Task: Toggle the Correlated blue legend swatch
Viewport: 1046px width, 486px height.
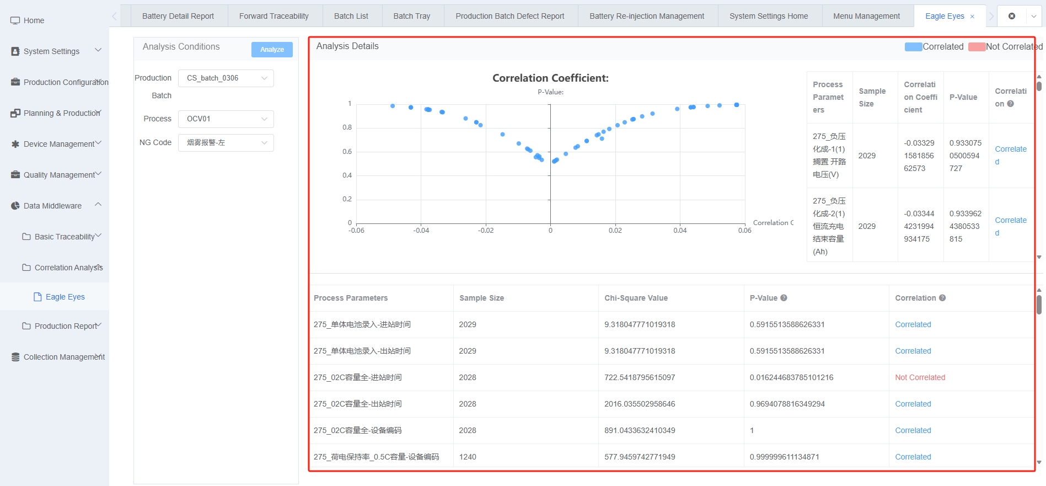Action: 913,47
